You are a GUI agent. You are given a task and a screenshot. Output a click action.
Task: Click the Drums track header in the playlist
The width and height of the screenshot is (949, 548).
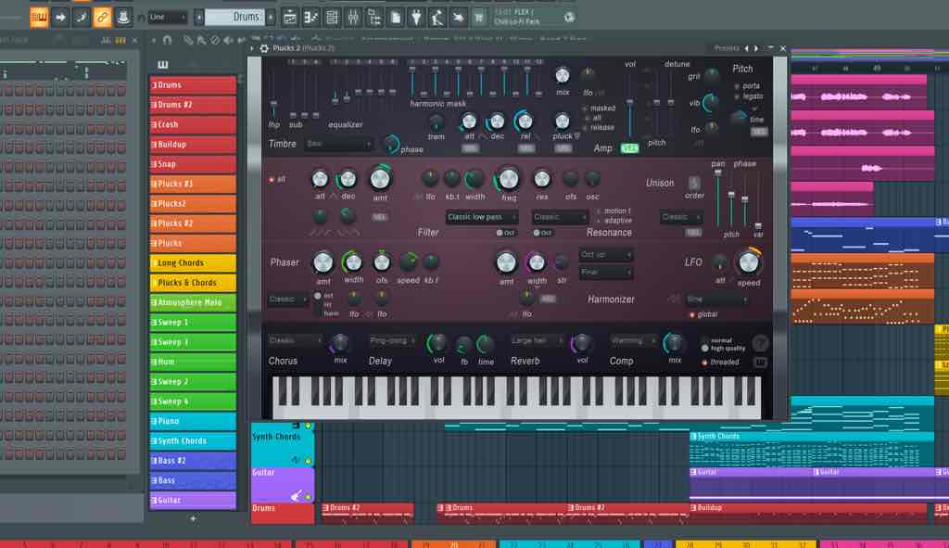(282, 513)
